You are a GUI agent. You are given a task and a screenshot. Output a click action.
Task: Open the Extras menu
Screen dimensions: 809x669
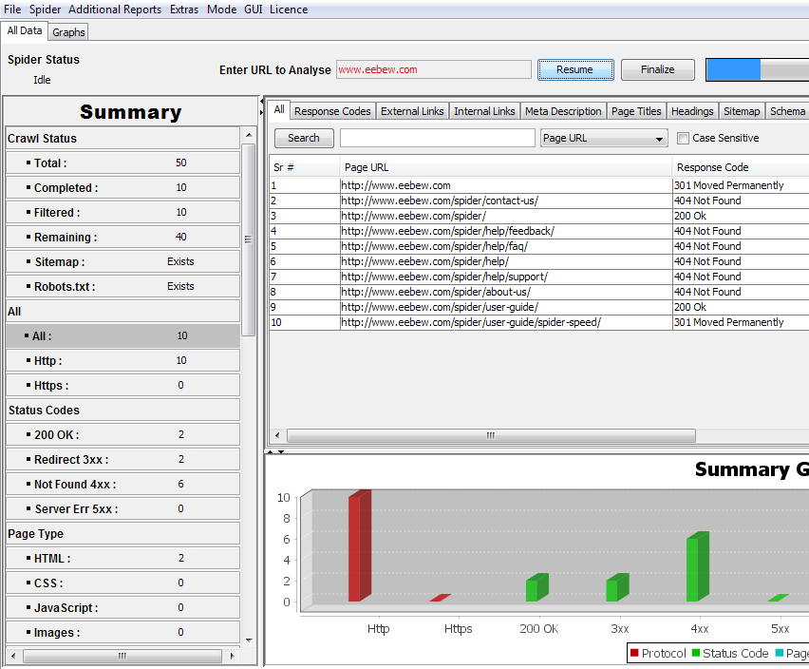click(x=184, y=10)
